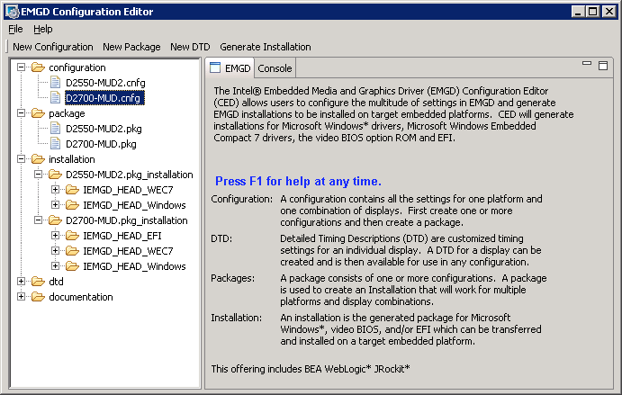Screen dimensions: 622x395
Task: Expand IEMGD_HEAD_Windows under D2700-MUD.pkg_installation
Action: coord(55,266)
